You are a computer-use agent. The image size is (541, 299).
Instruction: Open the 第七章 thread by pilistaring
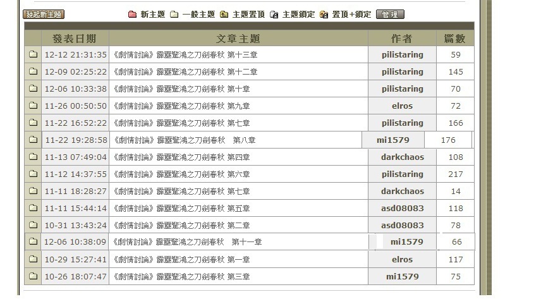[x=181, y=123]
